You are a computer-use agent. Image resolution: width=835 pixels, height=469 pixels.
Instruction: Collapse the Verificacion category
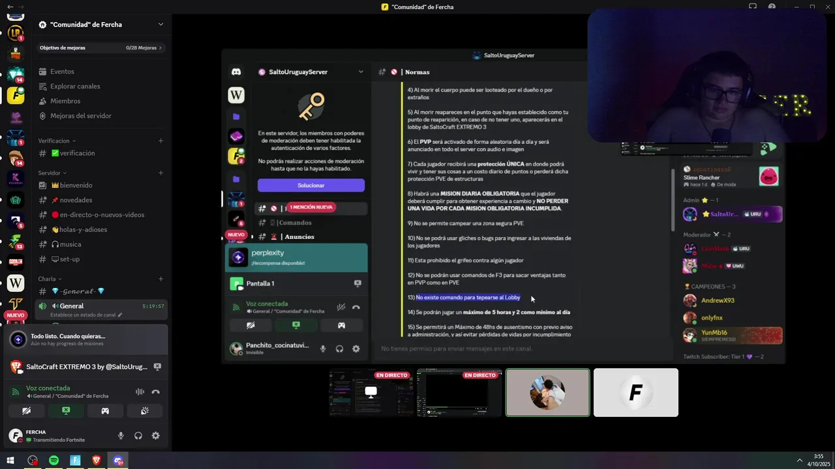click(57, 141)
